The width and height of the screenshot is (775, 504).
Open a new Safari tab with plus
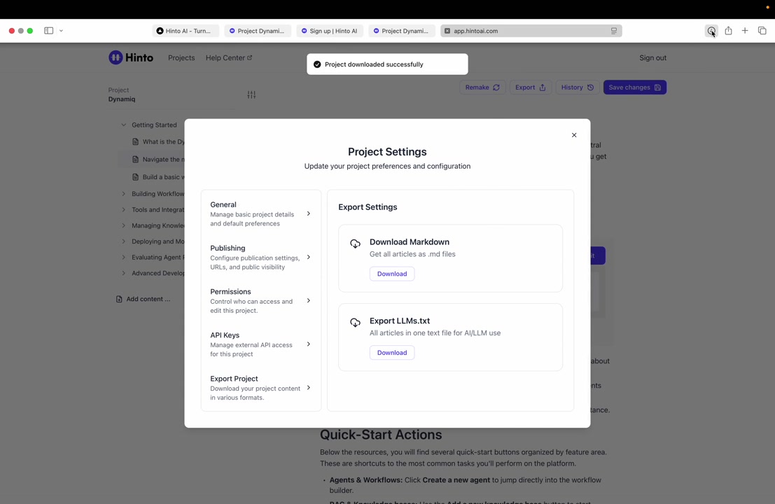[x=745, y=31]
